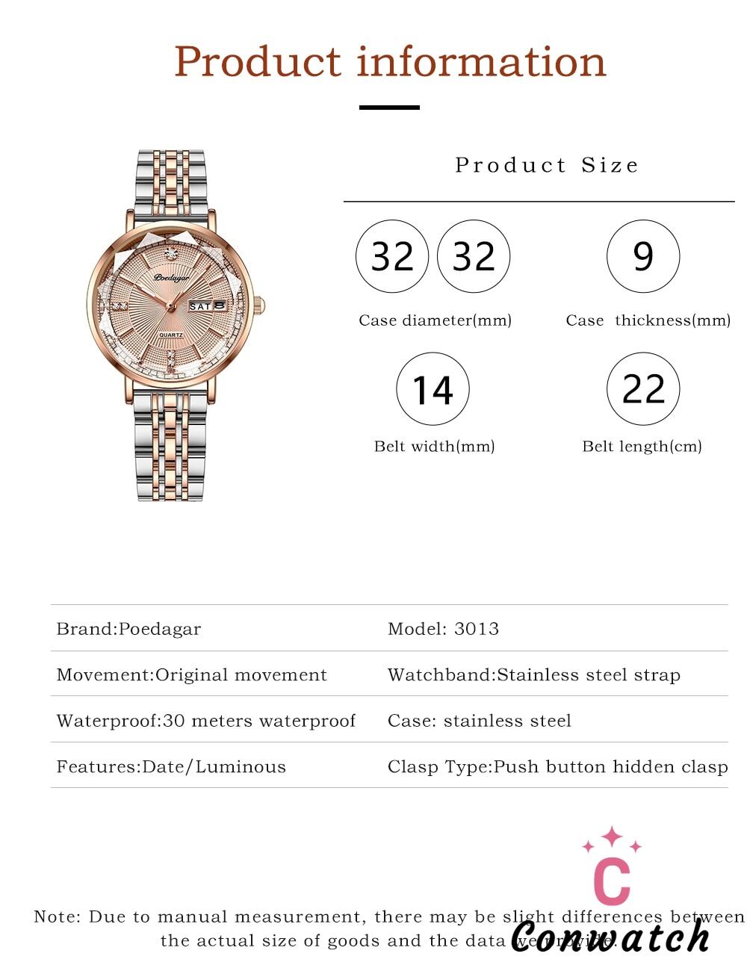Viewport: 747px width, 971px height.
Task: Select the circle showing 14
Action: tap(433, 389)
